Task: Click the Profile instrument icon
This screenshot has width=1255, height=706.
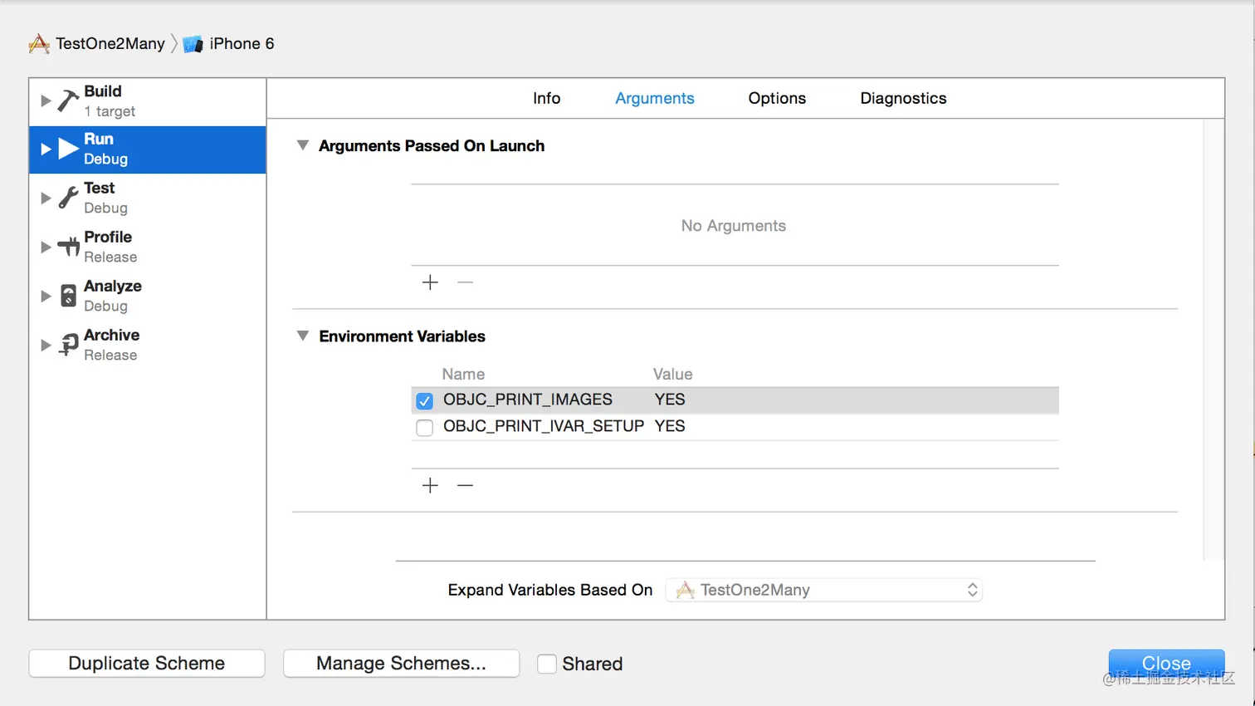Action: (68, 247)
